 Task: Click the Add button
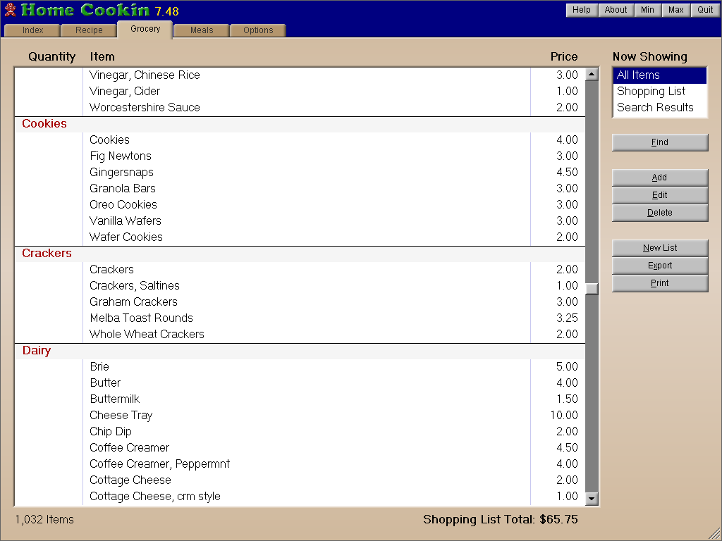click(659, 178)
